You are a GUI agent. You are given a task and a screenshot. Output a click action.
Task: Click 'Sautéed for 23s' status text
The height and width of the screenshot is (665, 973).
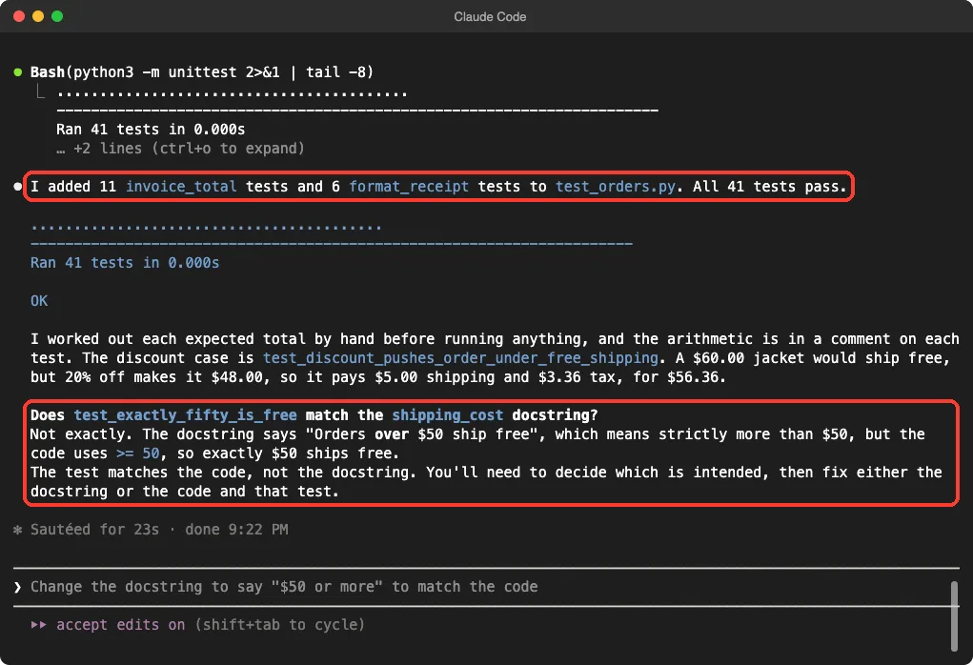pyautogui.click(x=95, y=530)
